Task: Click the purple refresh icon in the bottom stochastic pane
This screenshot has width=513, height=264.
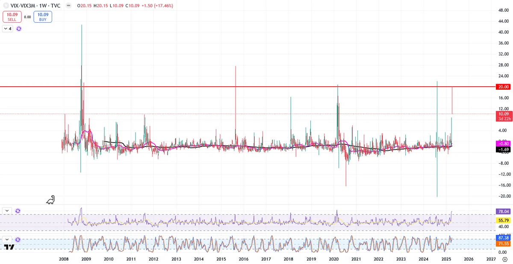Action: coord(18,240)
